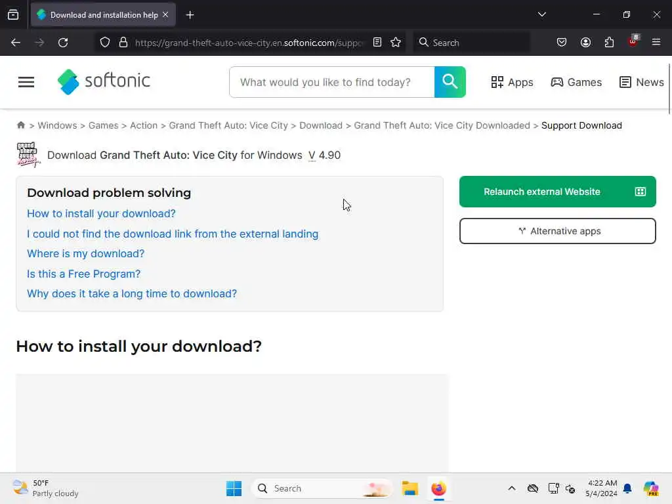
Task: Go to the Windows breadcrumb
Action: 58,125
